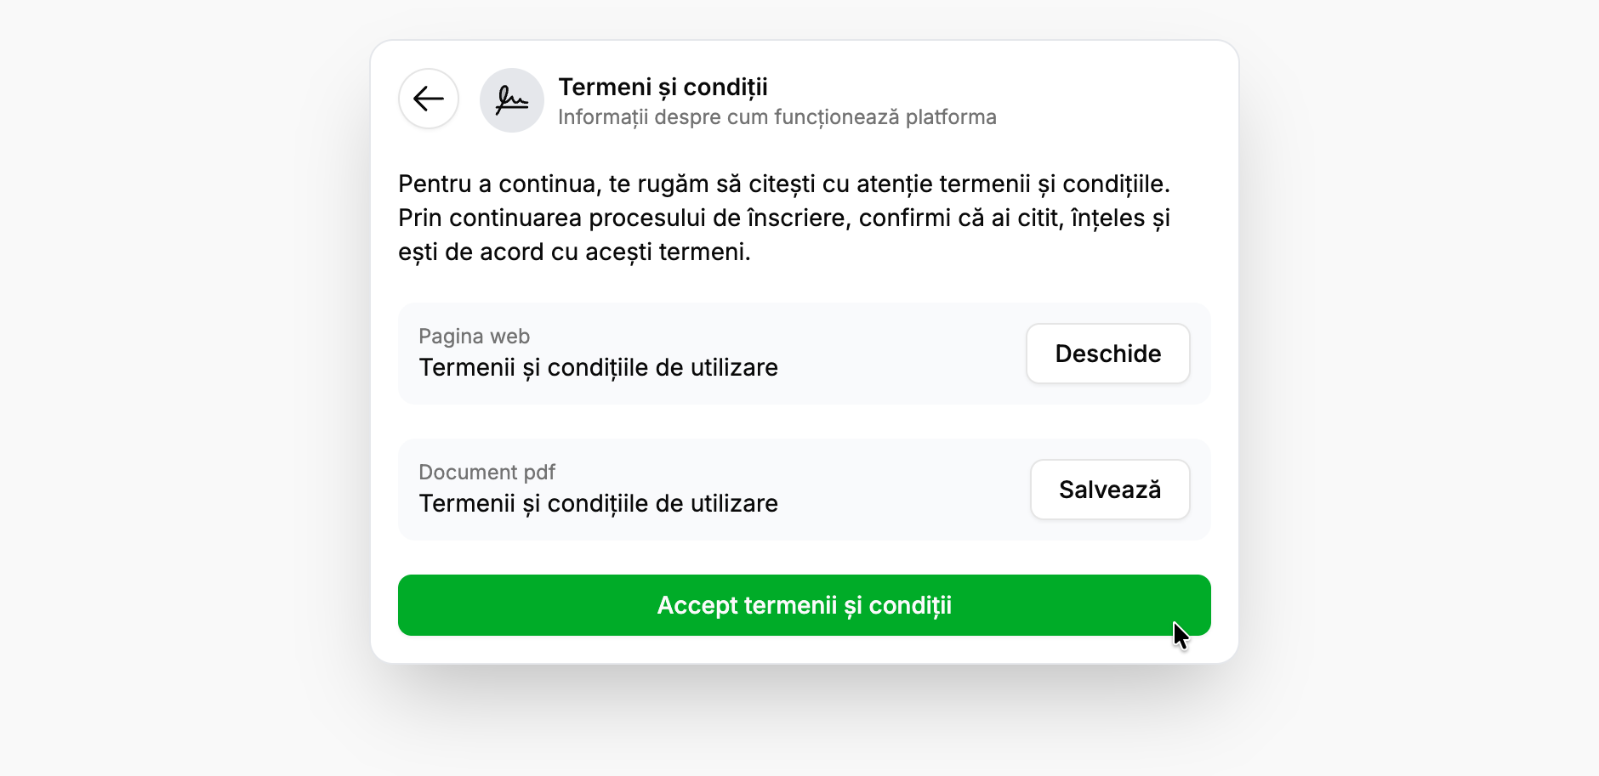
Task: Click the Document pdf terms link text
Action: point(597,503)
